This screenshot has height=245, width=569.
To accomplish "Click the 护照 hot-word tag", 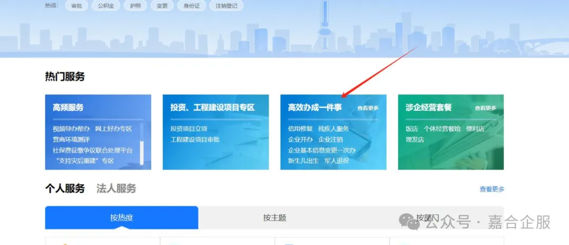I will pos(135,5).
